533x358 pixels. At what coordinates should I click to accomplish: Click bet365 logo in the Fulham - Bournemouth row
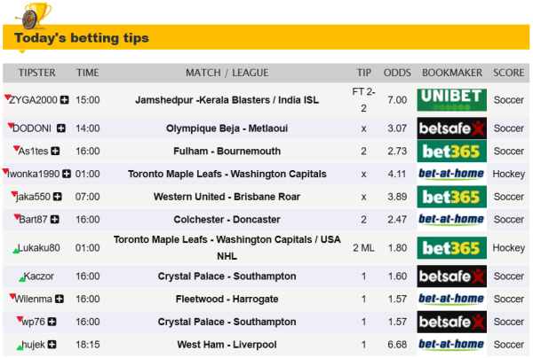451,152
